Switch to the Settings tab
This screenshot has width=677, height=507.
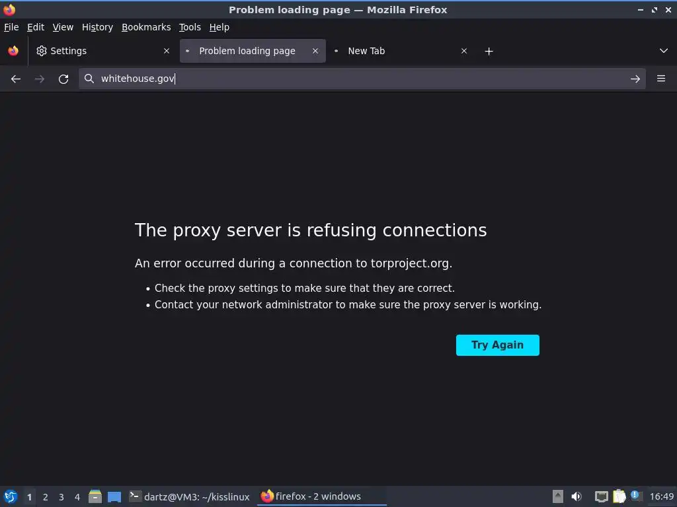(103, 51)
